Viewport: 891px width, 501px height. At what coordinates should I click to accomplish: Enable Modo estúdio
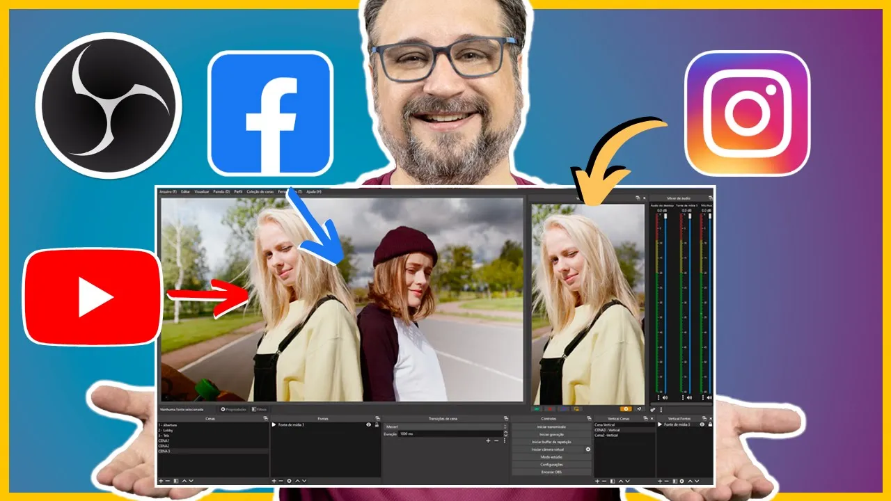pos(551,457)
